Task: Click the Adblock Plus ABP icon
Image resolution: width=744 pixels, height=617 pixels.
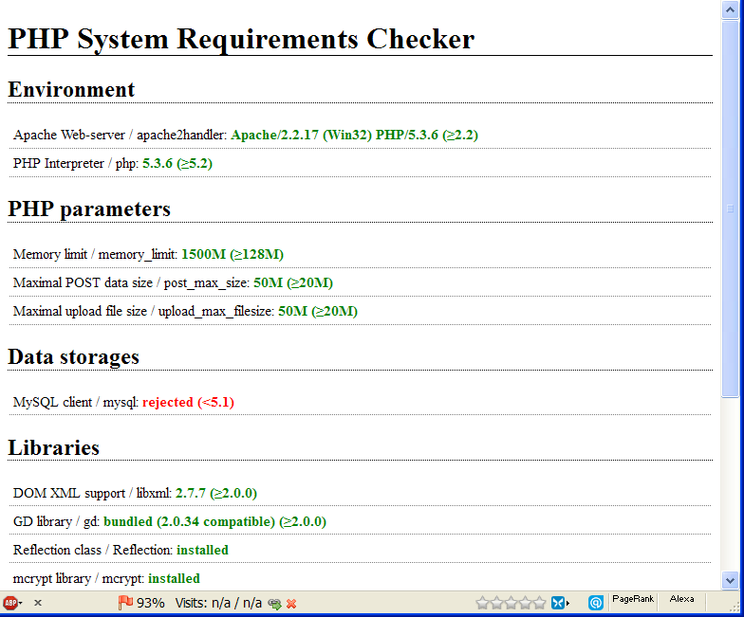Action: coord(9,603)
